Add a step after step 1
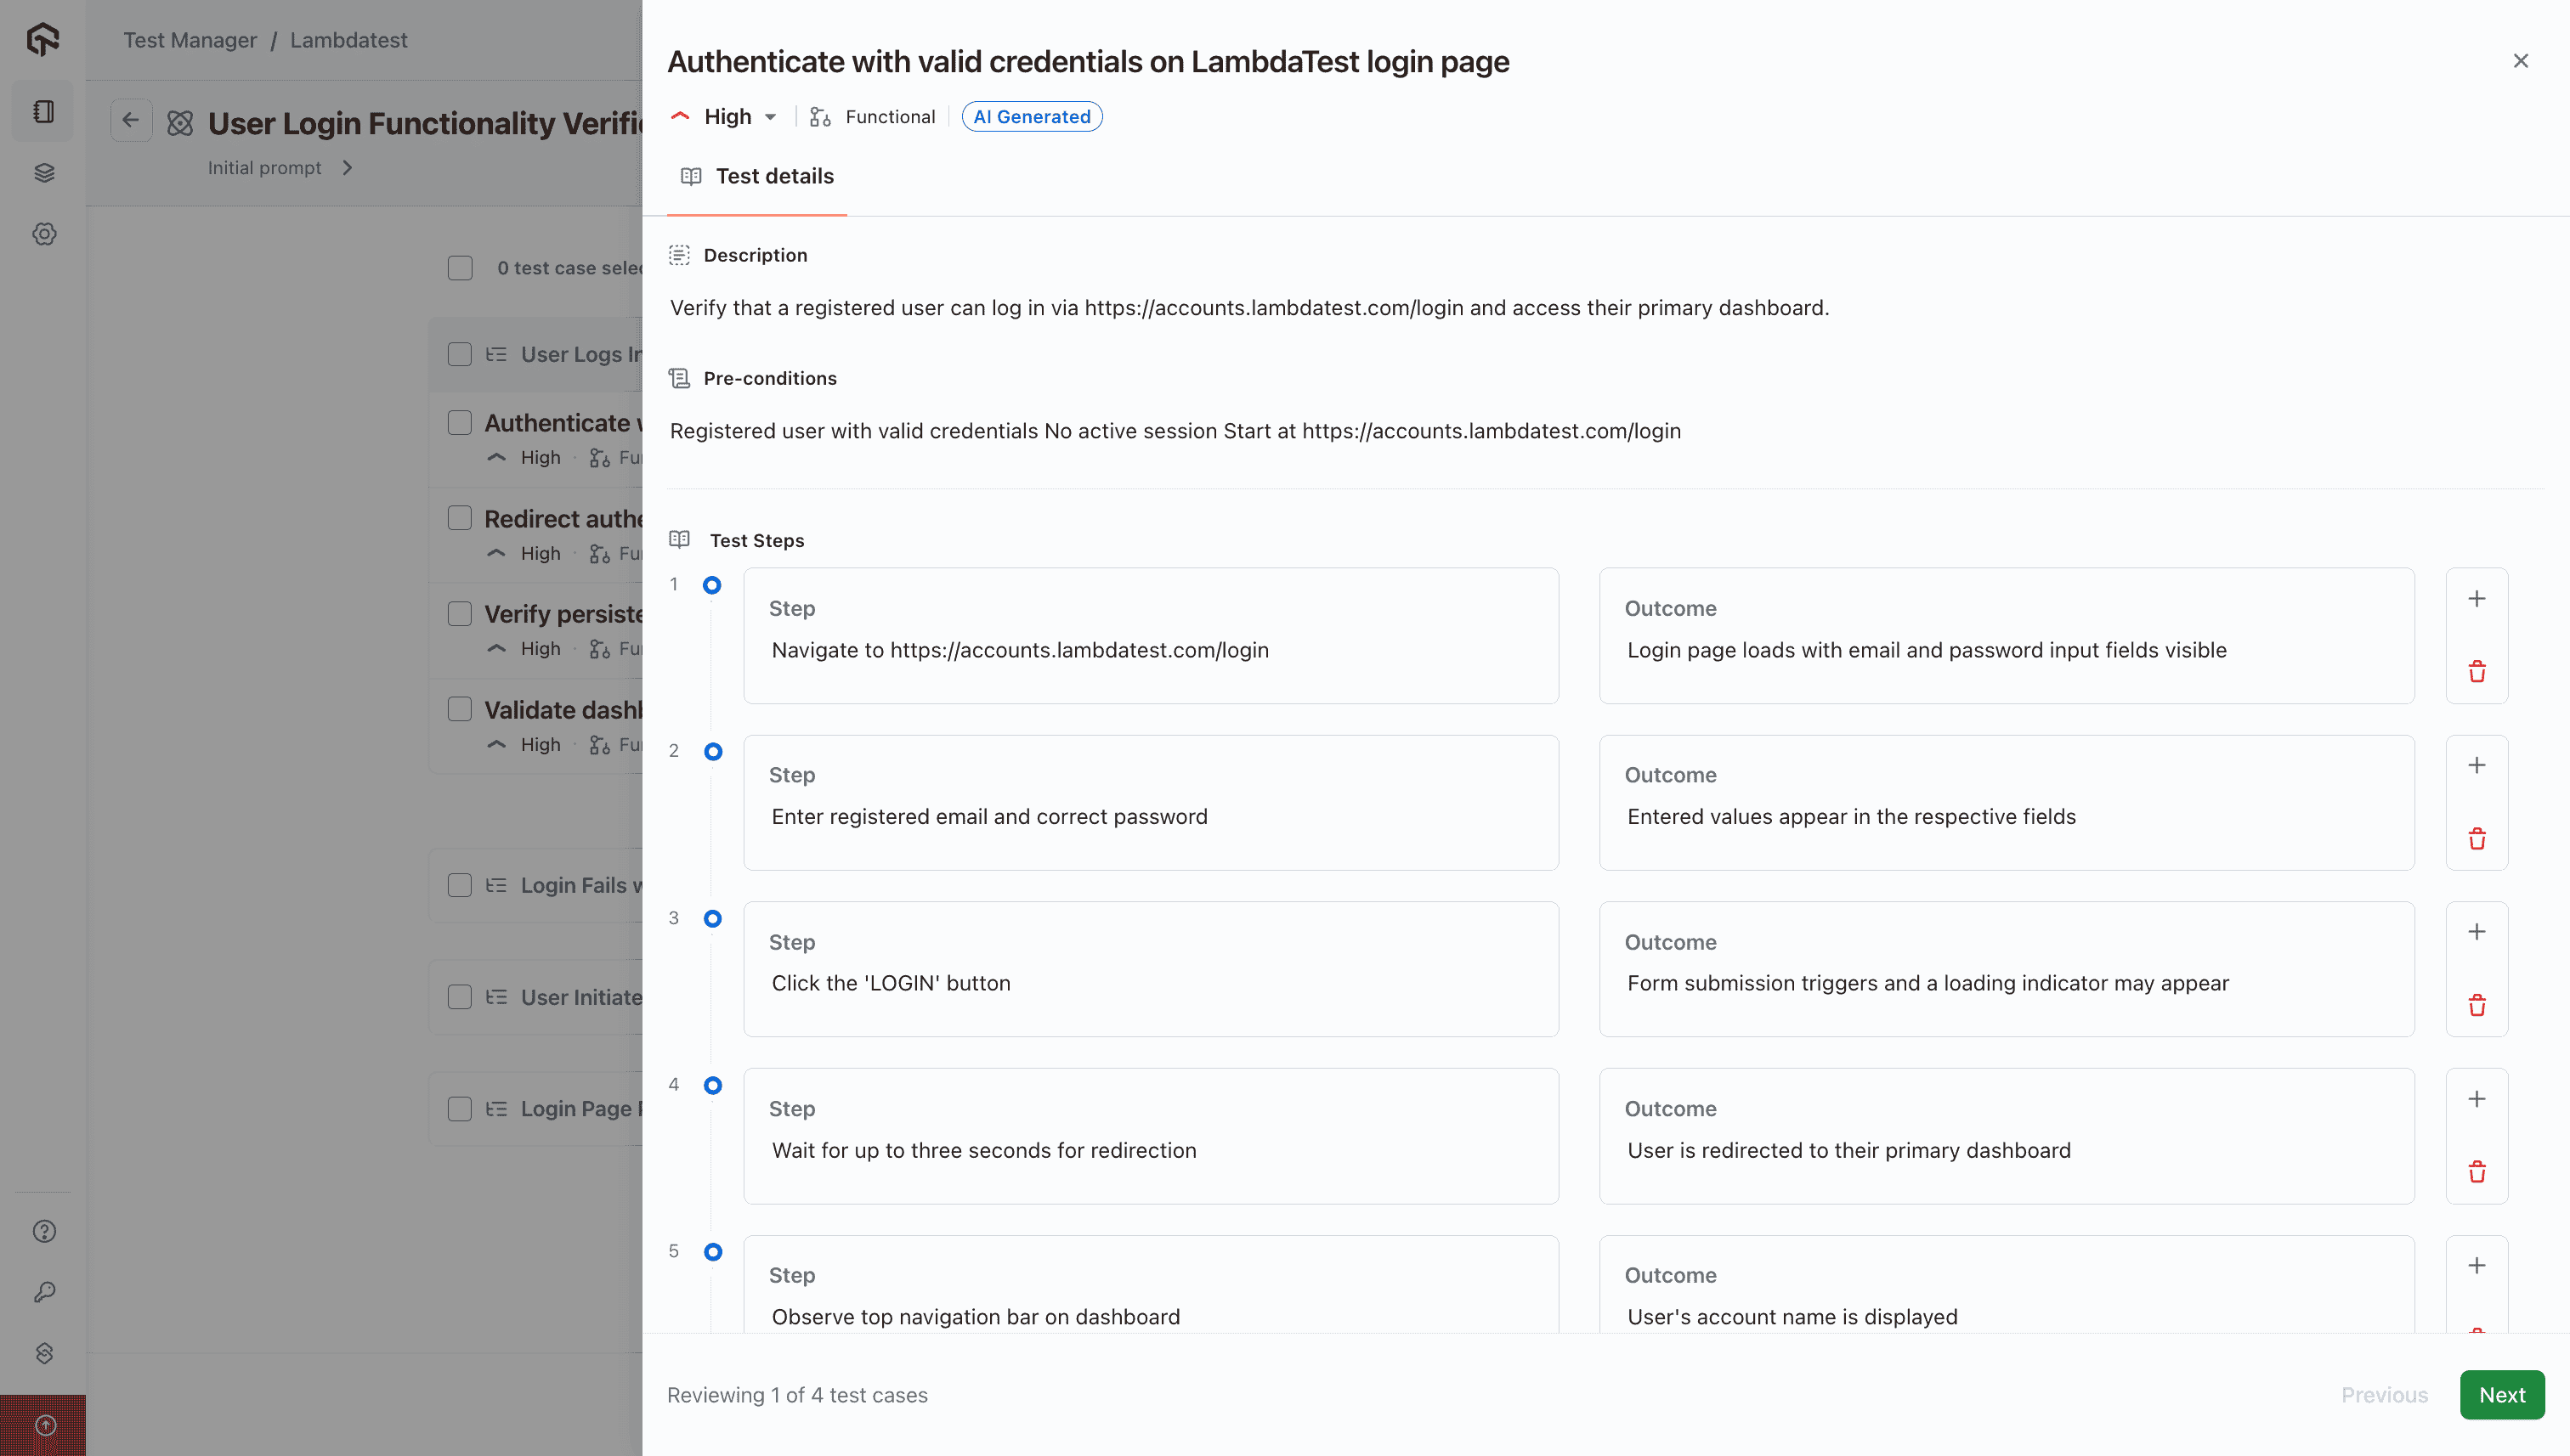Viewport: 2570px width, 1456px height. click(2476, 599)
